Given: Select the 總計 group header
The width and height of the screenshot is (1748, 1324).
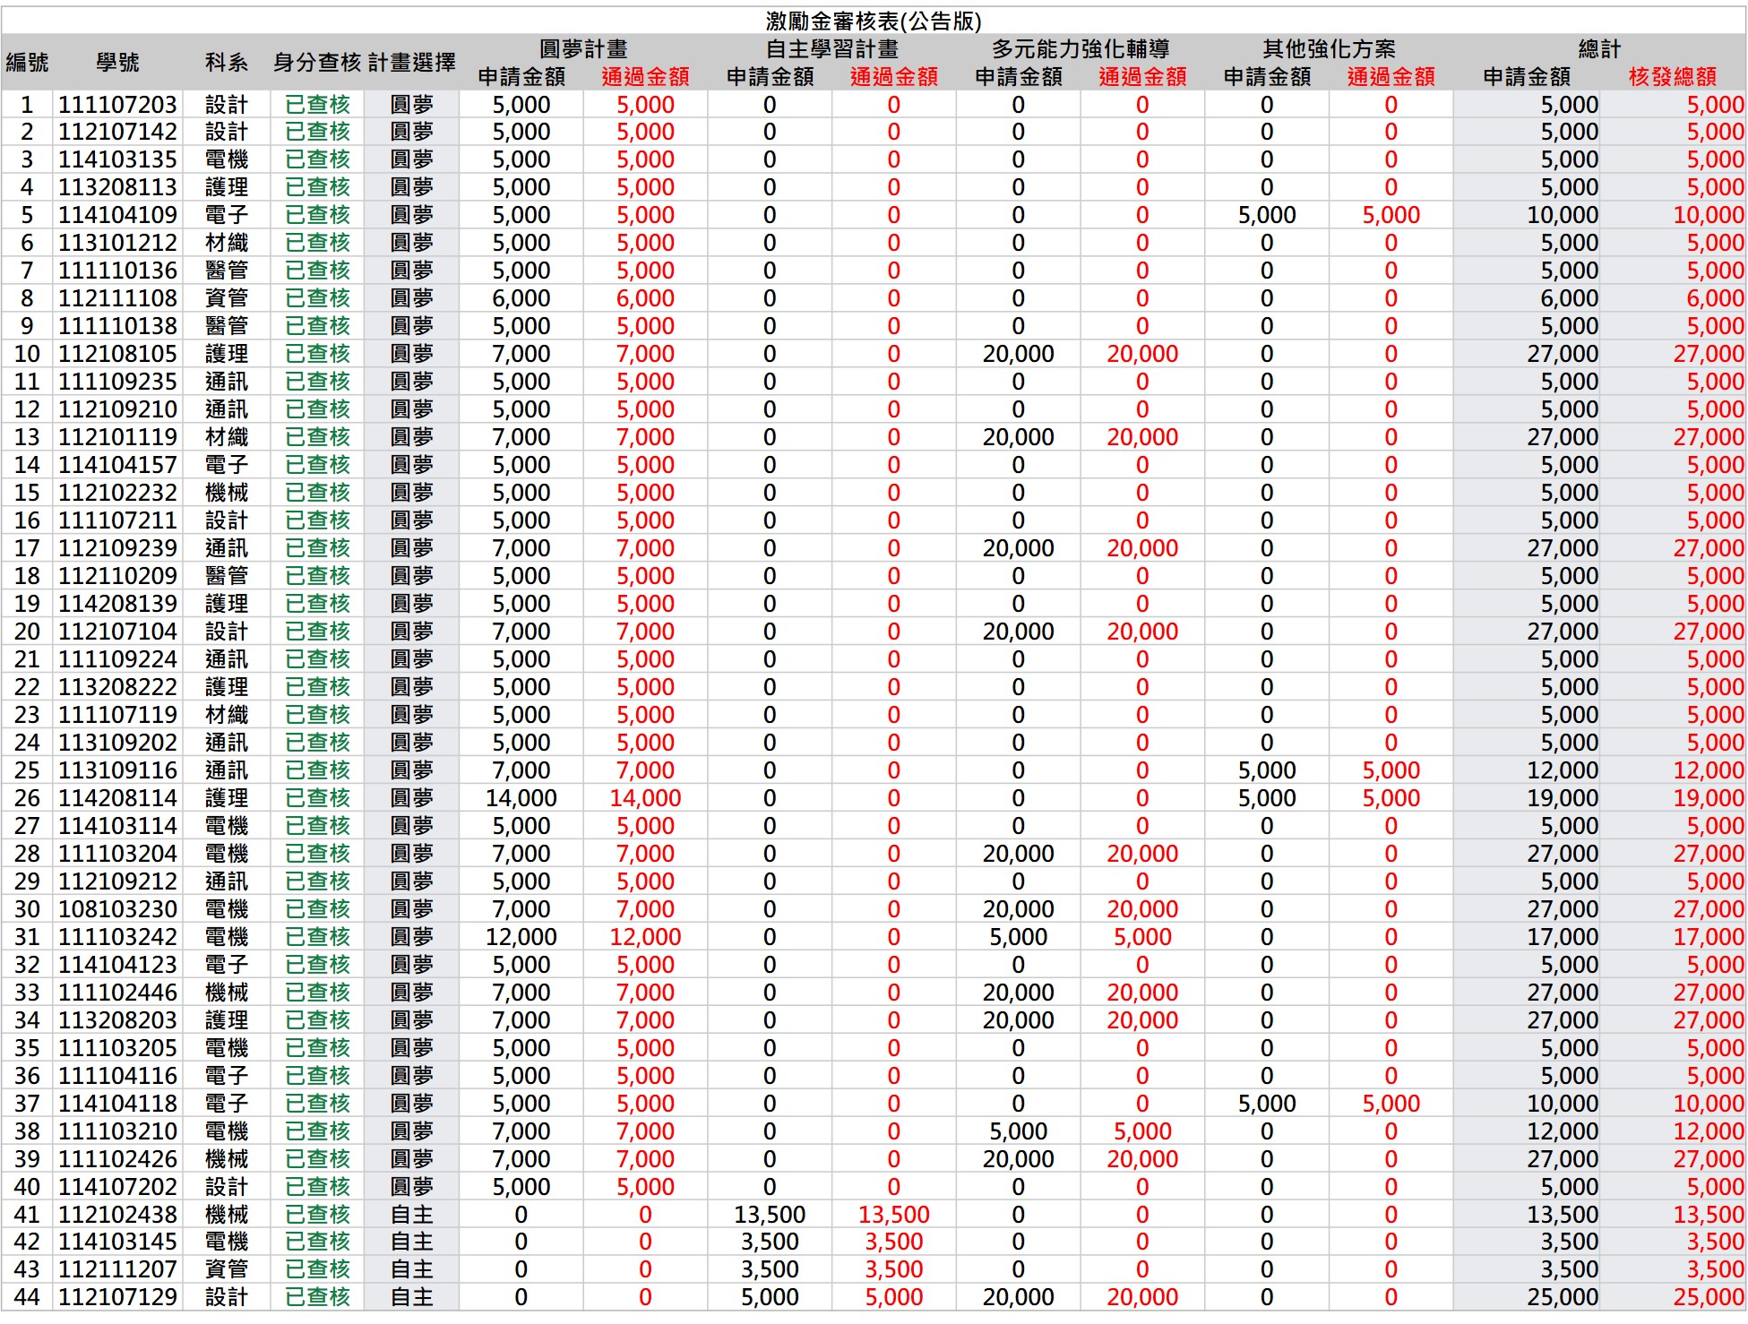Looking at the screenshot, I should (x=1599, y=48).
